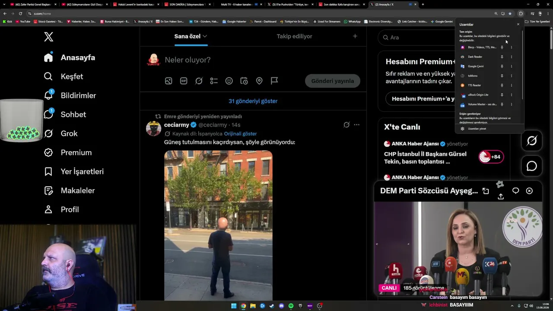The height and width of the screenshot is (311, 553).
Task: Add an image to the post
Action: click(168, 81)
